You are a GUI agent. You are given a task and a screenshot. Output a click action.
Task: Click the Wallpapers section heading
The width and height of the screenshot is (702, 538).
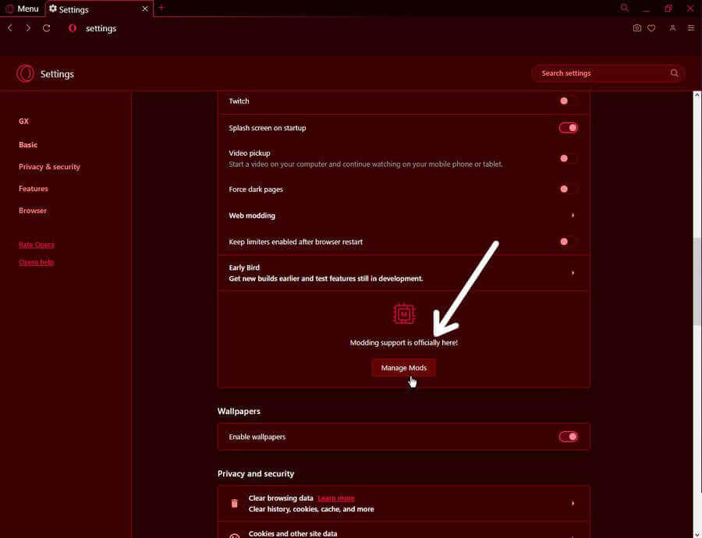239,412
